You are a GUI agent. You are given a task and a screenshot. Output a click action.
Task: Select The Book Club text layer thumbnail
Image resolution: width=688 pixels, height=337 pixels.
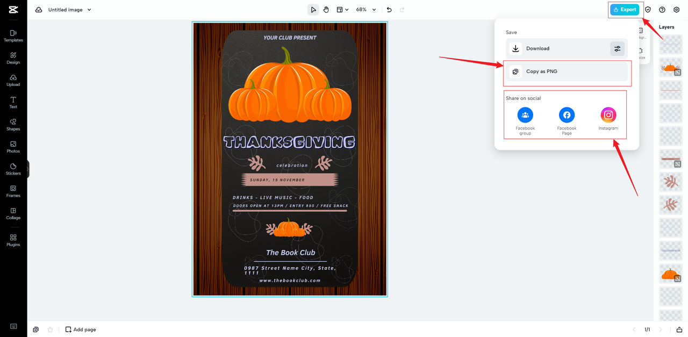click(x=670, y=44)
